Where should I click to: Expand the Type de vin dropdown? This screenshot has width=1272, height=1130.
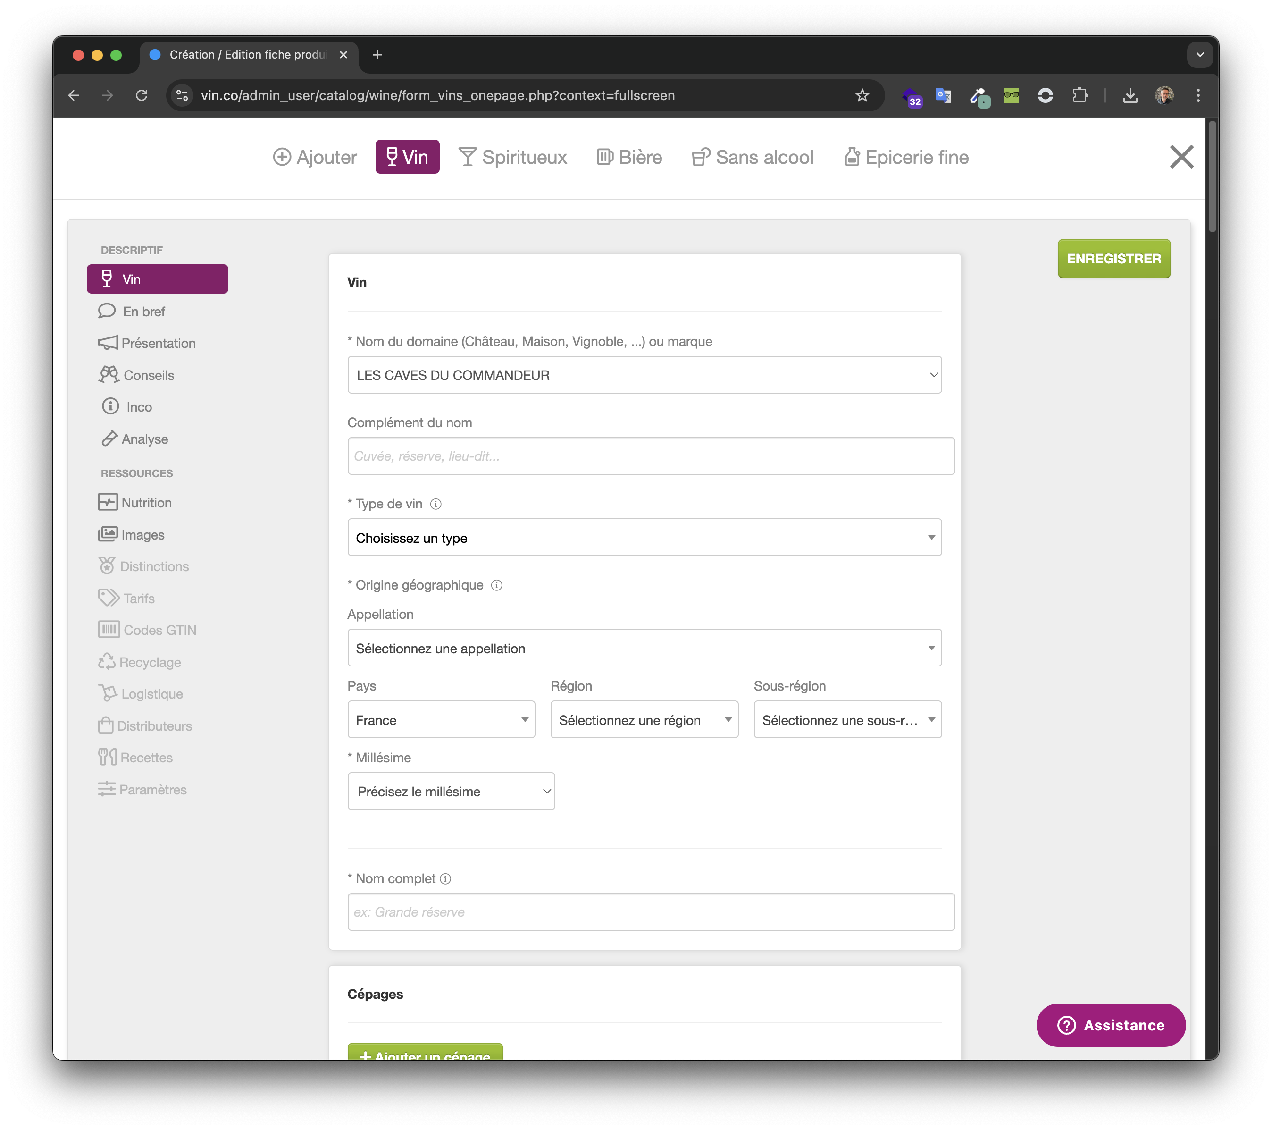[644, 537]
